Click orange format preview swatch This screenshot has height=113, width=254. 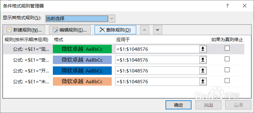click(82, 81)
